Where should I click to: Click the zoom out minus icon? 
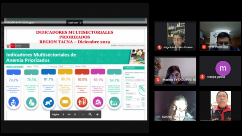pos(83,114)
